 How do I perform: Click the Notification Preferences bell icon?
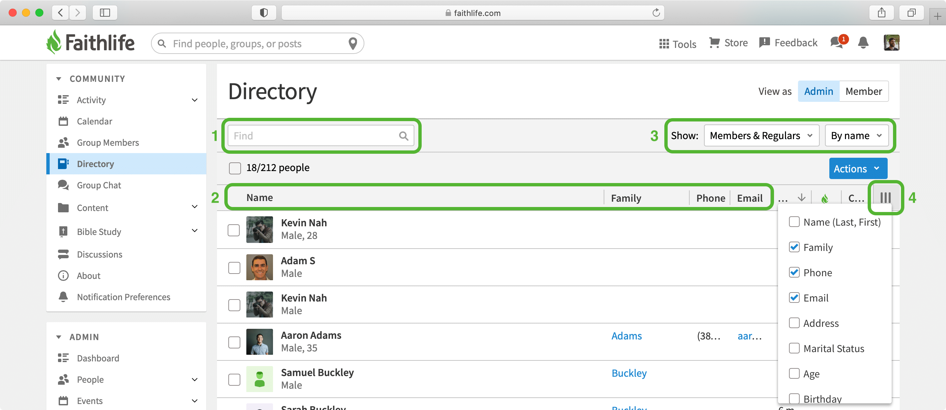point(63,297)
